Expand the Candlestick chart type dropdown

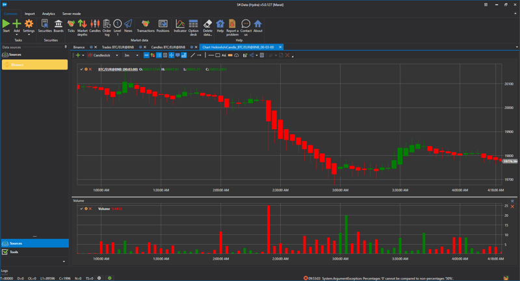(x=118, y=55)
